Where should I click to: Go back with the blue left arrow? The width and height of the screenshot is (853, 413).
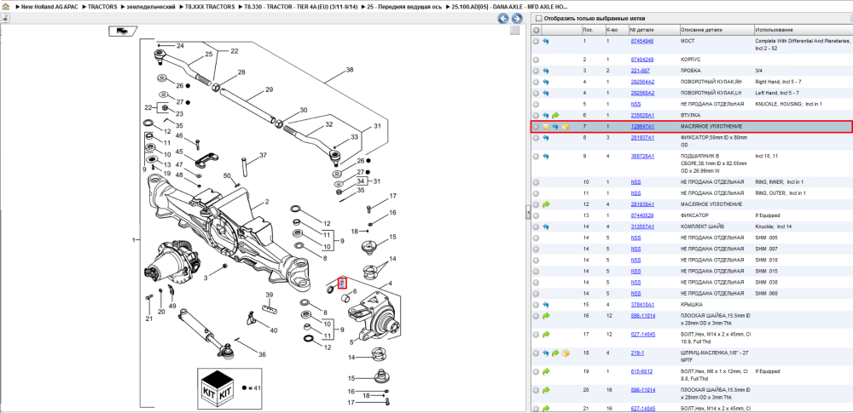[503, 19]
